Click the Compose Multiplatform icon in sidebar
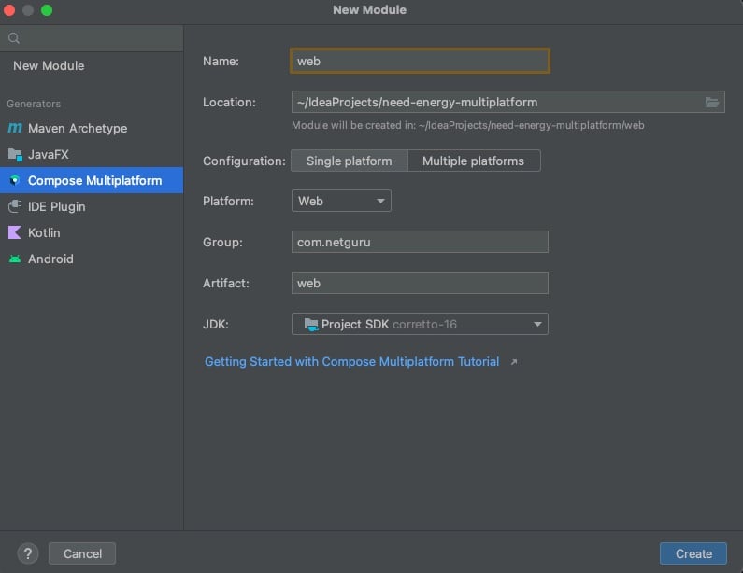Viewport: 743px width, 573px height. point(14,181)
